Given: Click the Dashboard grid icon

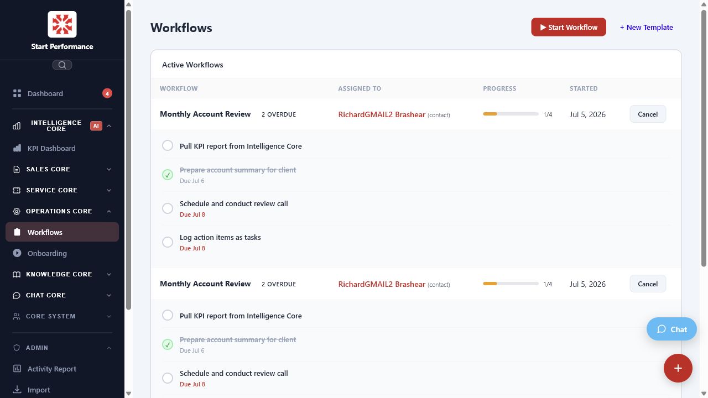Looking at the screenshot, I should coord(17,93).
